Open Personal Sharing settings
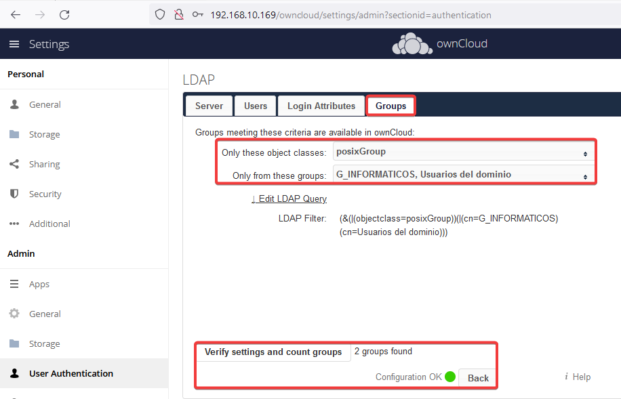This screenshot has height=399, width=621. coord(44,164)
